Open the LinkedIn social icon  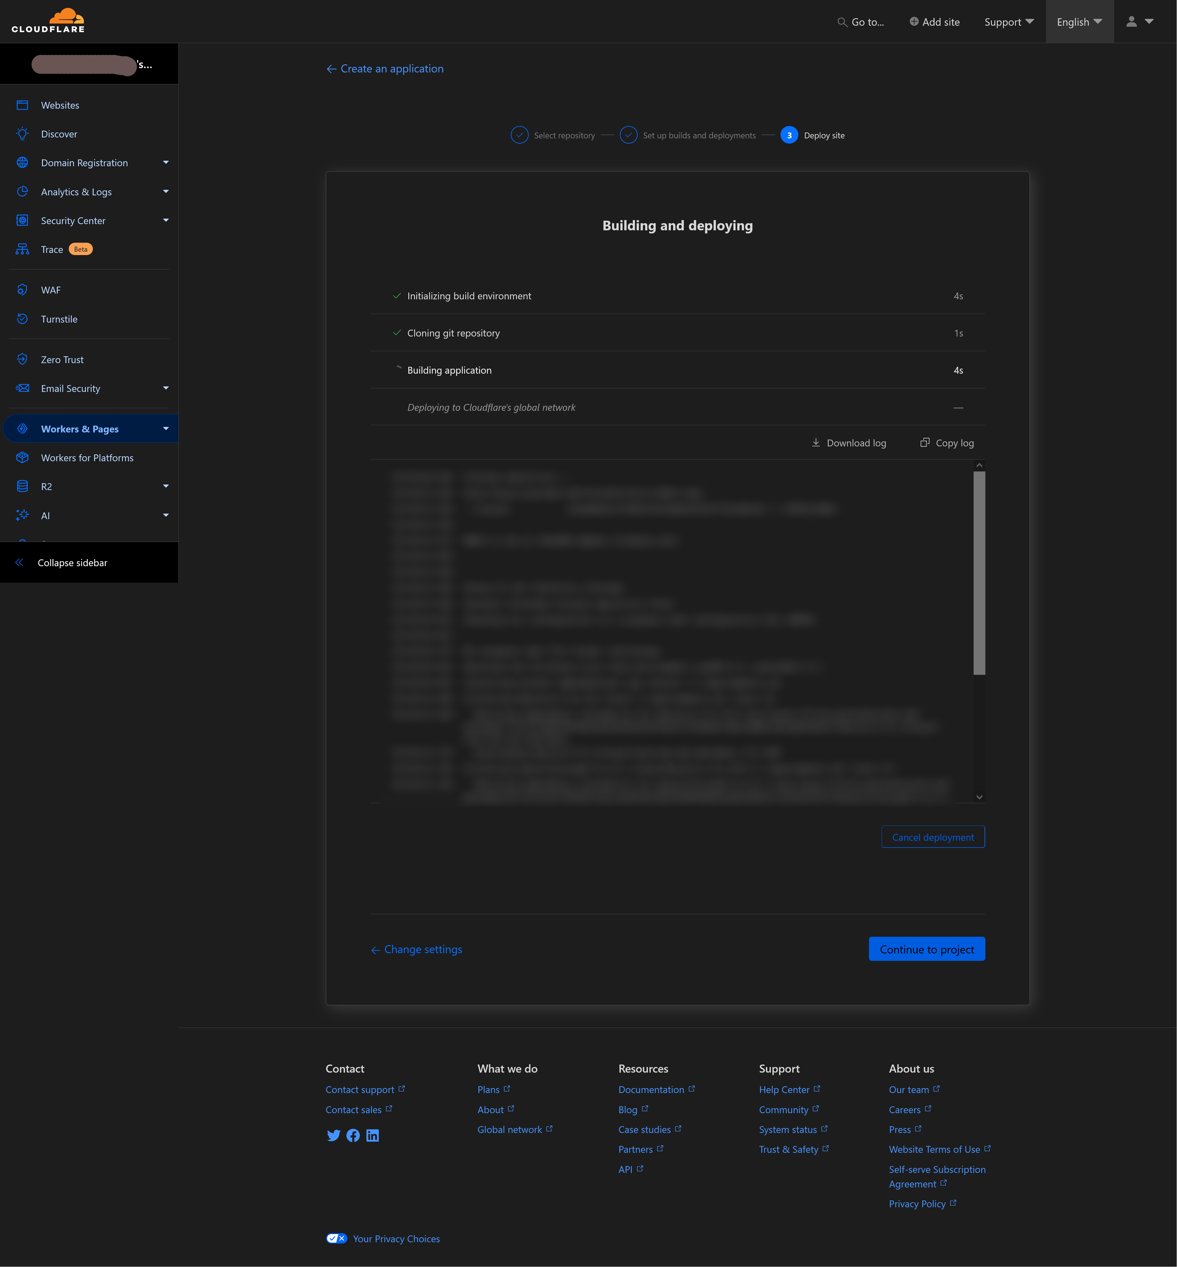[373, 1135]
